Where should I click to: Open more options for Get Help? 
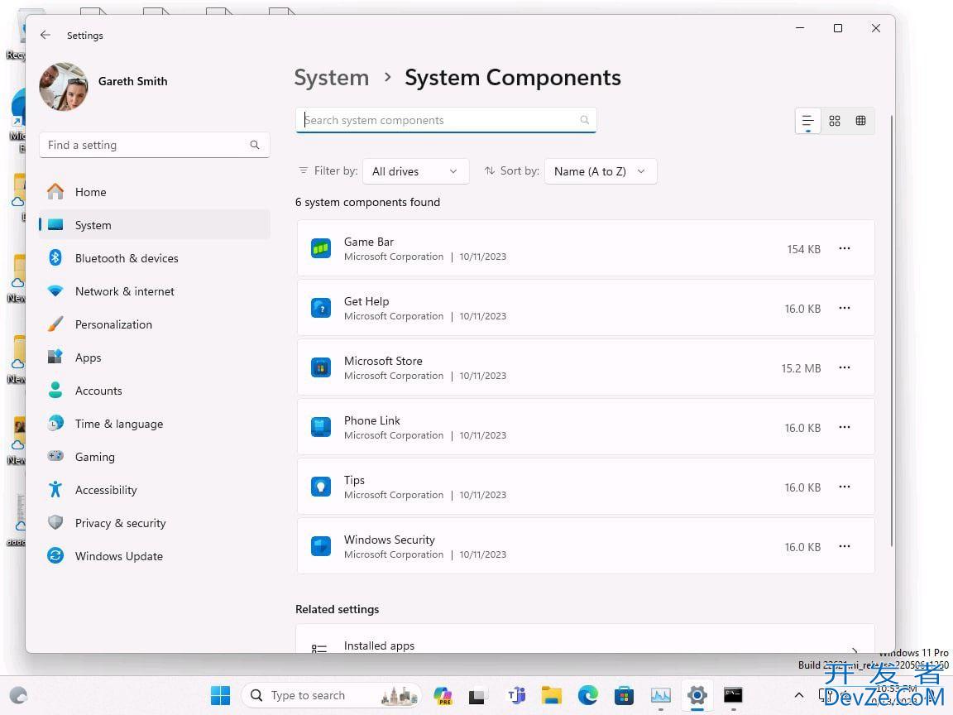pyautogui.click(x=844, y=308)
